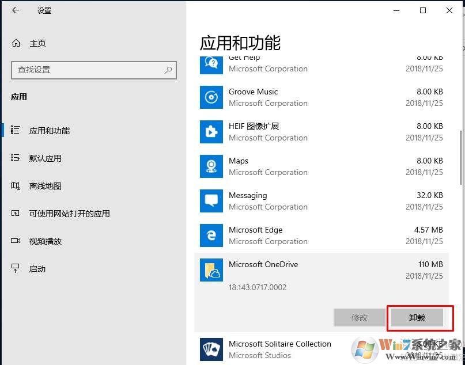Click the Get Help app icon

(211, 65)
